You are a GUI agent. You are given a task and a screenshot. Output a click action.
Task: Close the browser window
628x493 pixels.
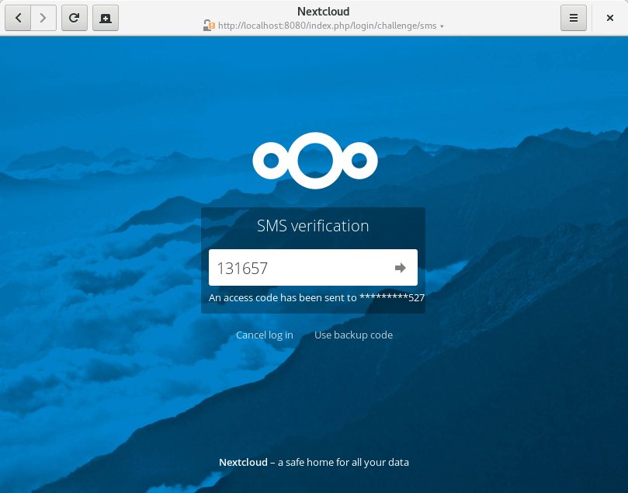tap(610, 18)
